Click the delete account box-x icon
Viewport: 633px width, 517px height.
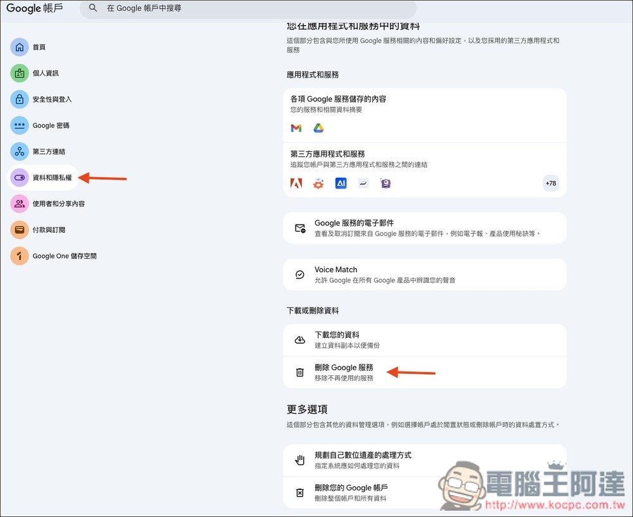pos(300,492)
